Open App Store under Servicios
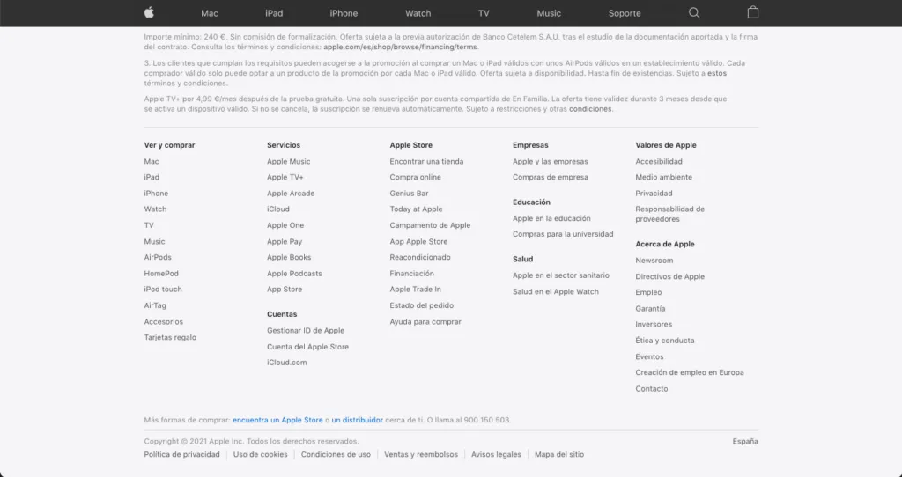The image size is (902, 477). click(285, 289)
